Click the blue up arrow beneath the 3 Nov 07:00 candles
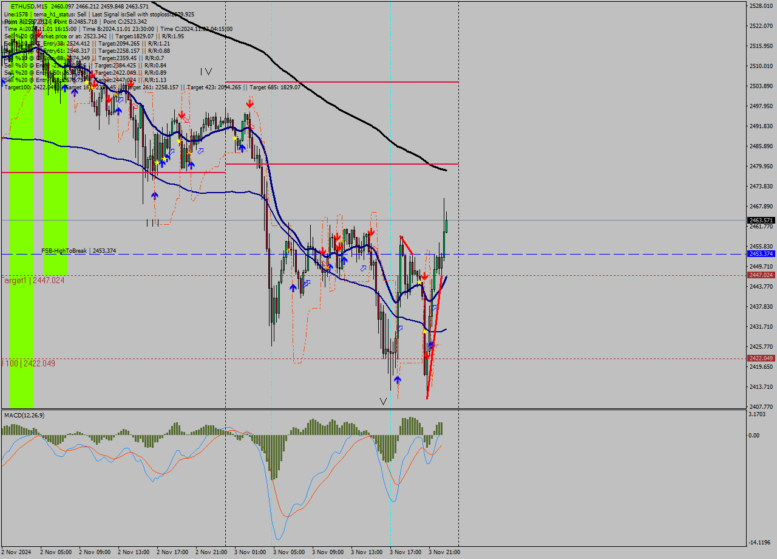 (293, 288)
